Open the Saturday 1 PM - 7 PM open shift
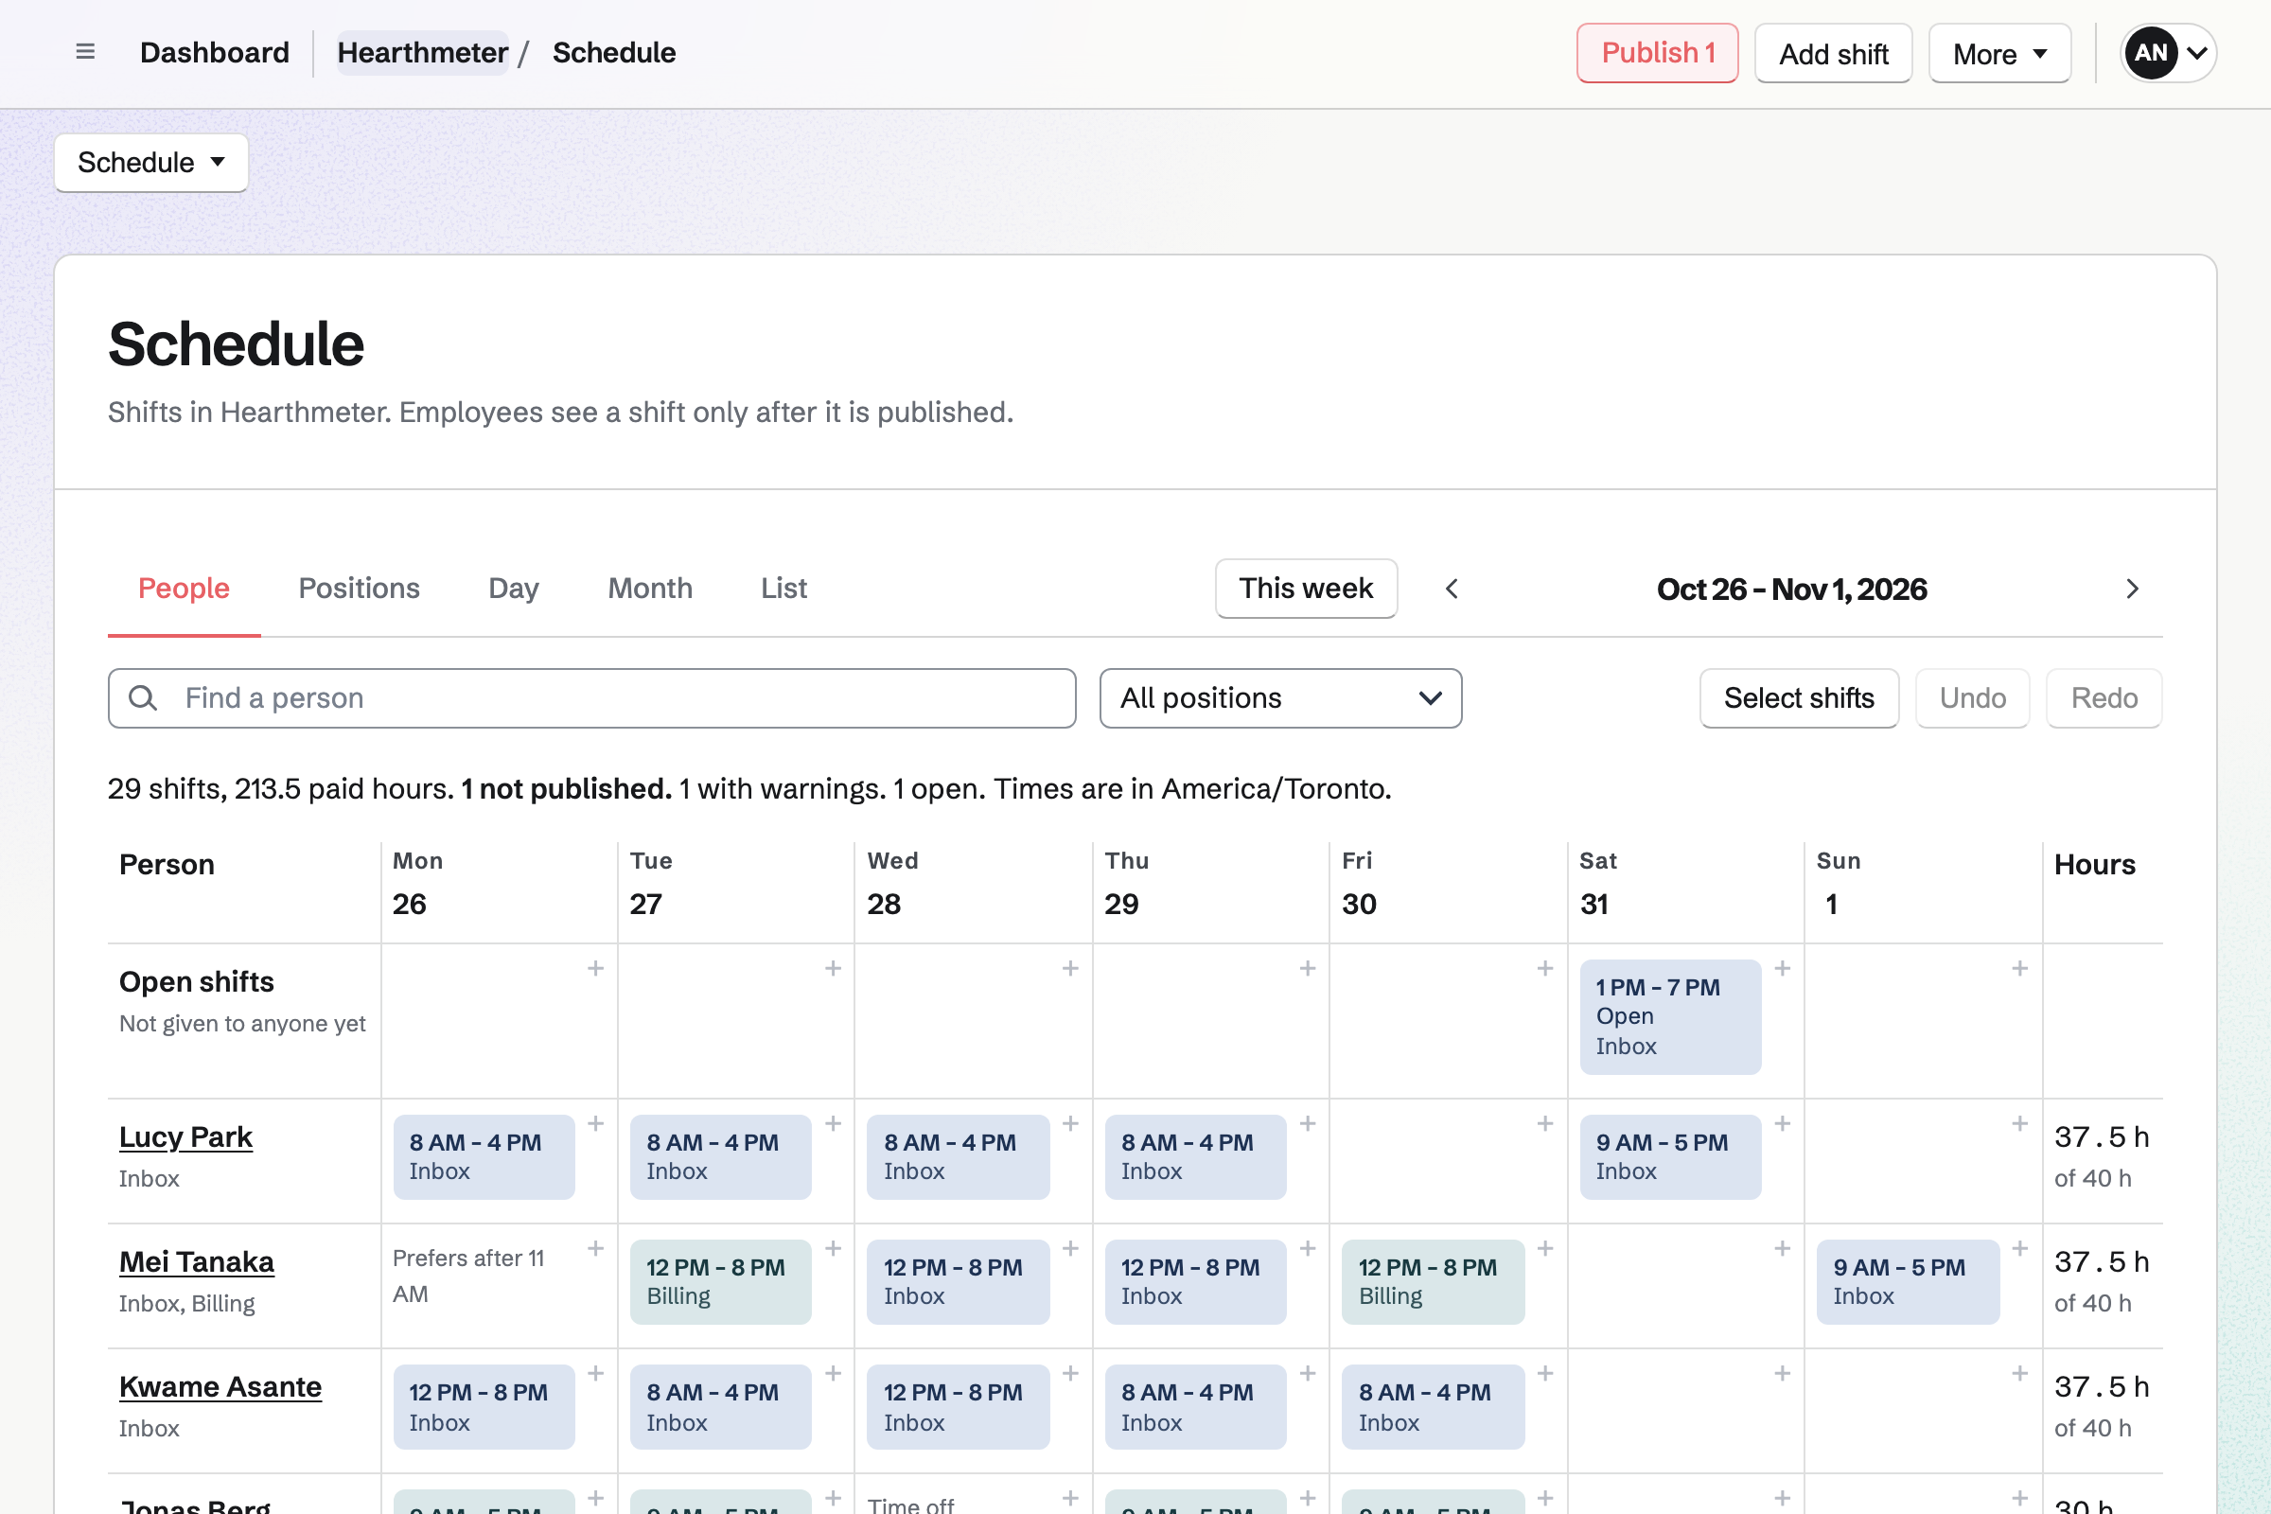Screen dimensions: 2271x1514 point(1670,1016)
